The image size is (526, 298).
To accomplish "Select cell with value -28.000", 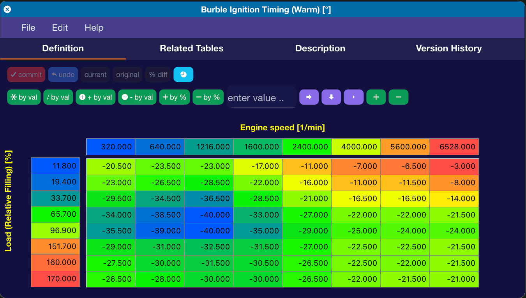I will [160, 279].
